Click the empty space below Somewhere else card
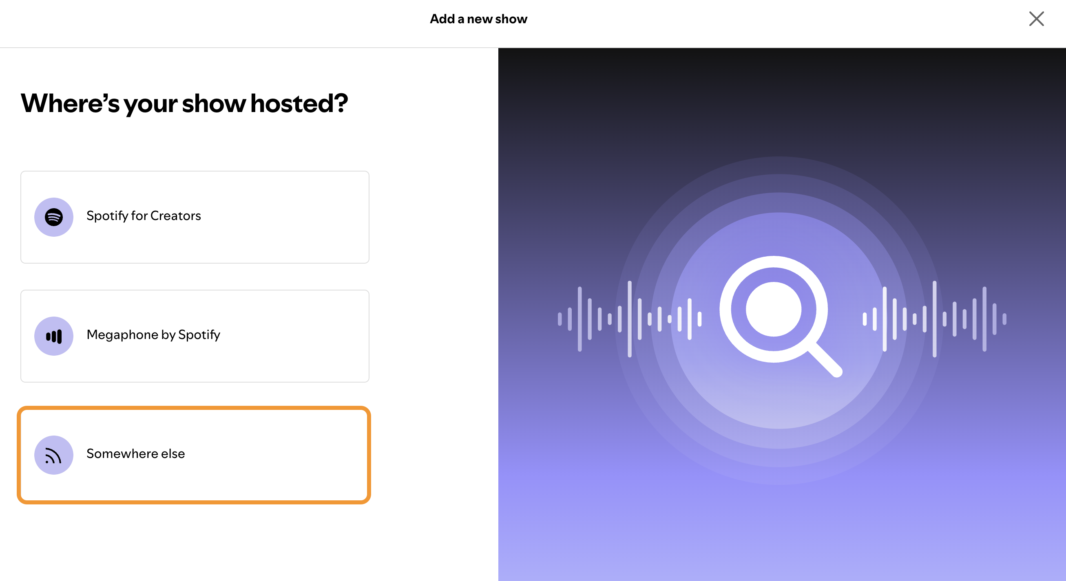 [x=194, y=542]
